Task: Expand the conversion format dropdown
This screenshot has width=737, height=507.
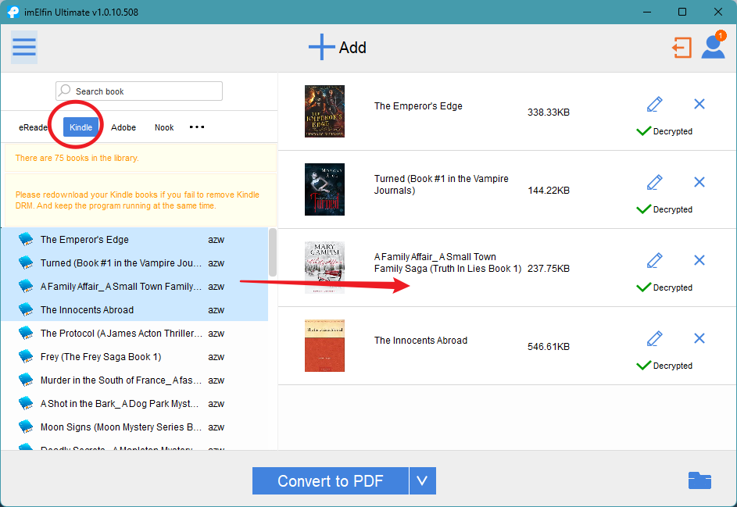Action: click(x=422, y=480)
